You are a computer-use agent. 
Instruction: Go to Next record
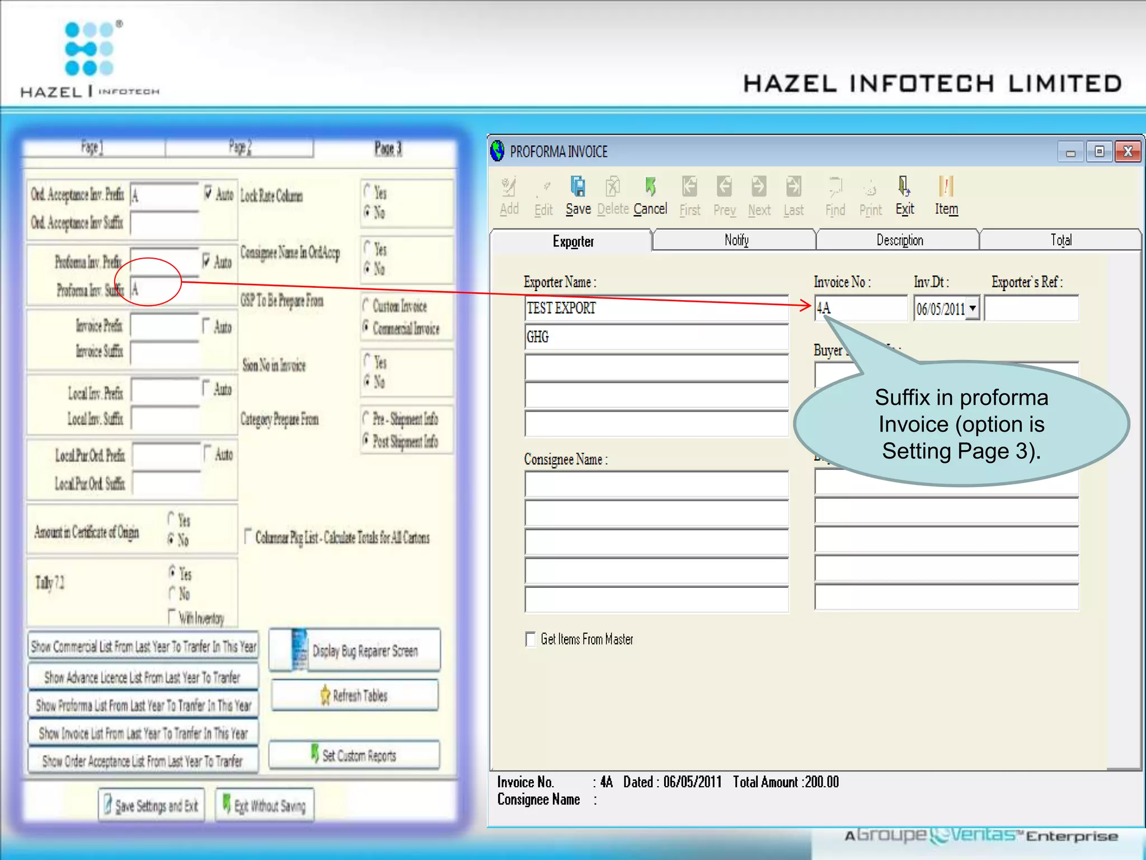tap(759, 197)
